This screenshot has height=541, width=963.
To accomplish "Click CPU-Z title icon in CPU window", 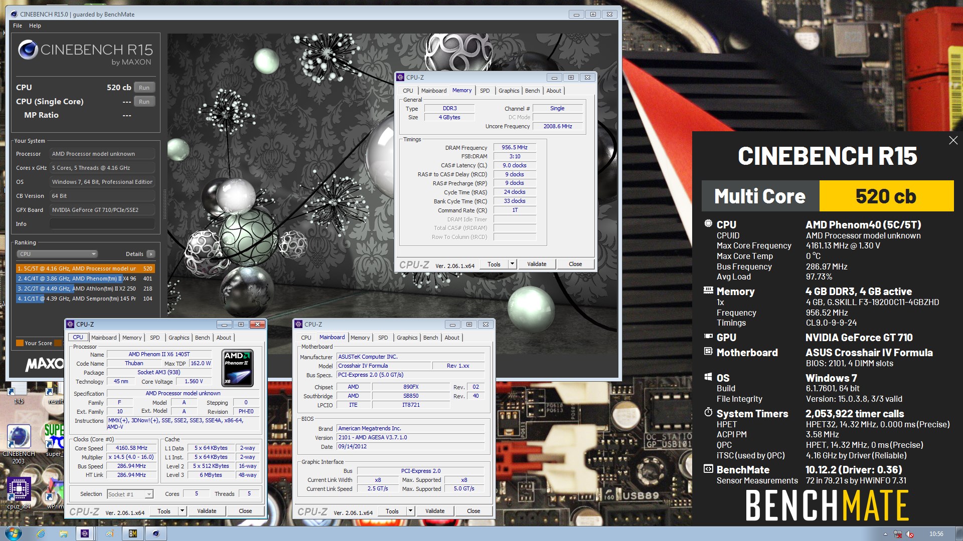I will coord(71,324).
